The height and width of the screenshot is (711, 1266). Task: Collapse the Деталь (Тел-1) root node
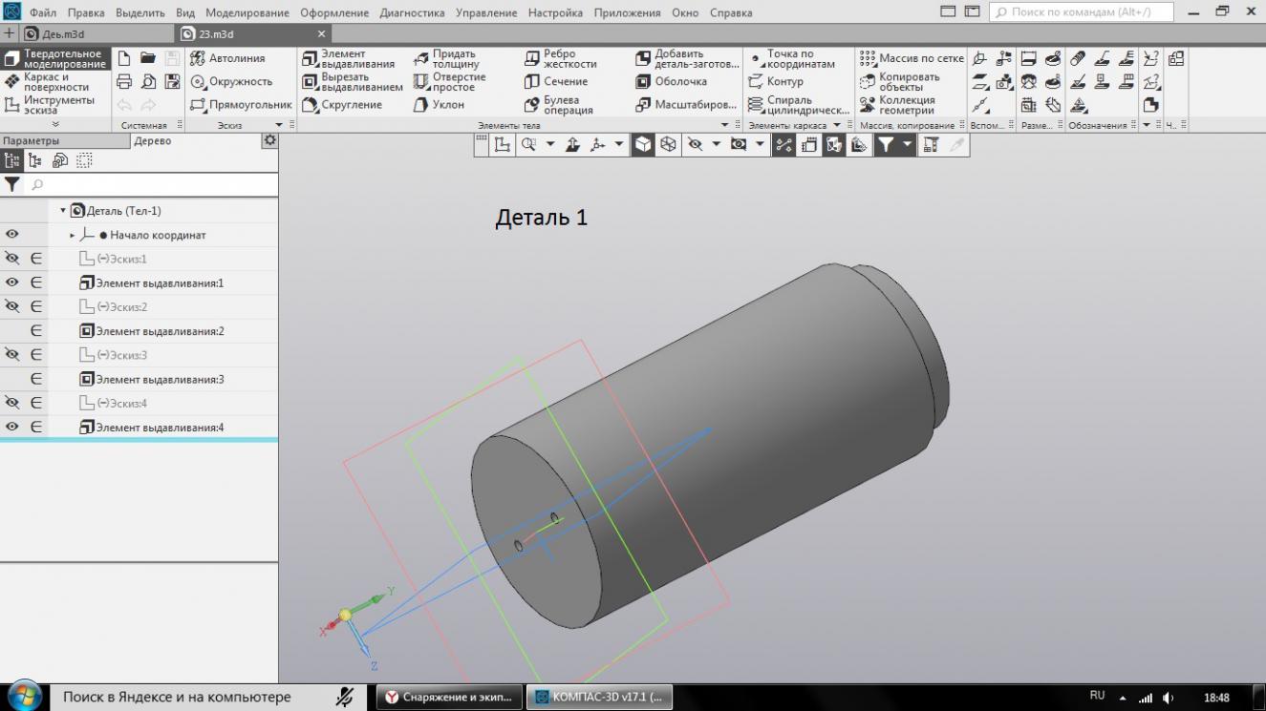point(64,211)
